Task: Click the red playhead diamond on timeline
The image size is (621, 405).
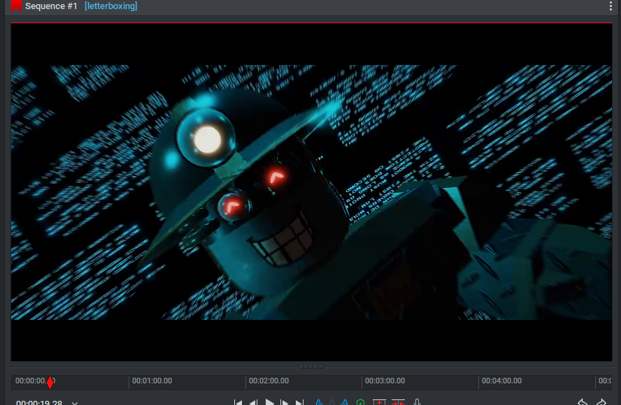Action: (50, 383)
